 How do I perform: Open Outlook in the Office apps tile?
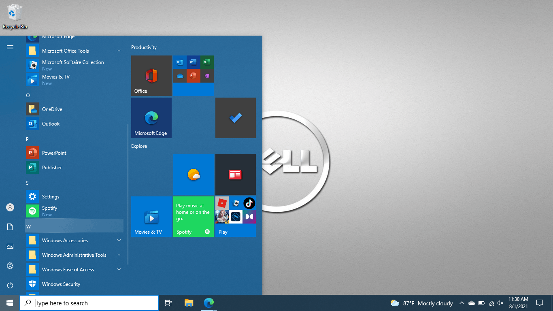click(x=180, y=62)
